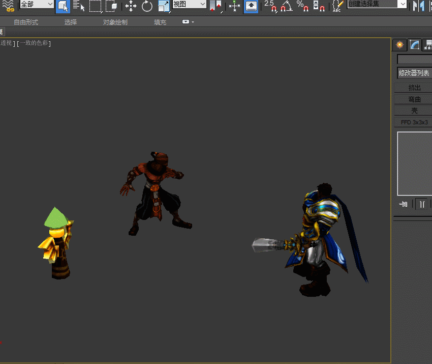The width and height of the screenshot is (432, 364).
Task: Open the 全部 selection filter dropdown
Action: [36, 4]
